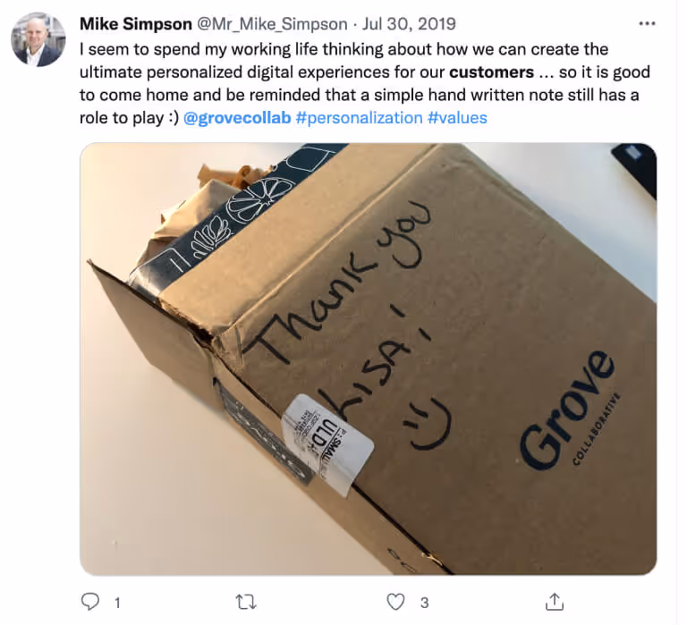Open Mike Simpson's profile picture

click(x=38, y=39)
